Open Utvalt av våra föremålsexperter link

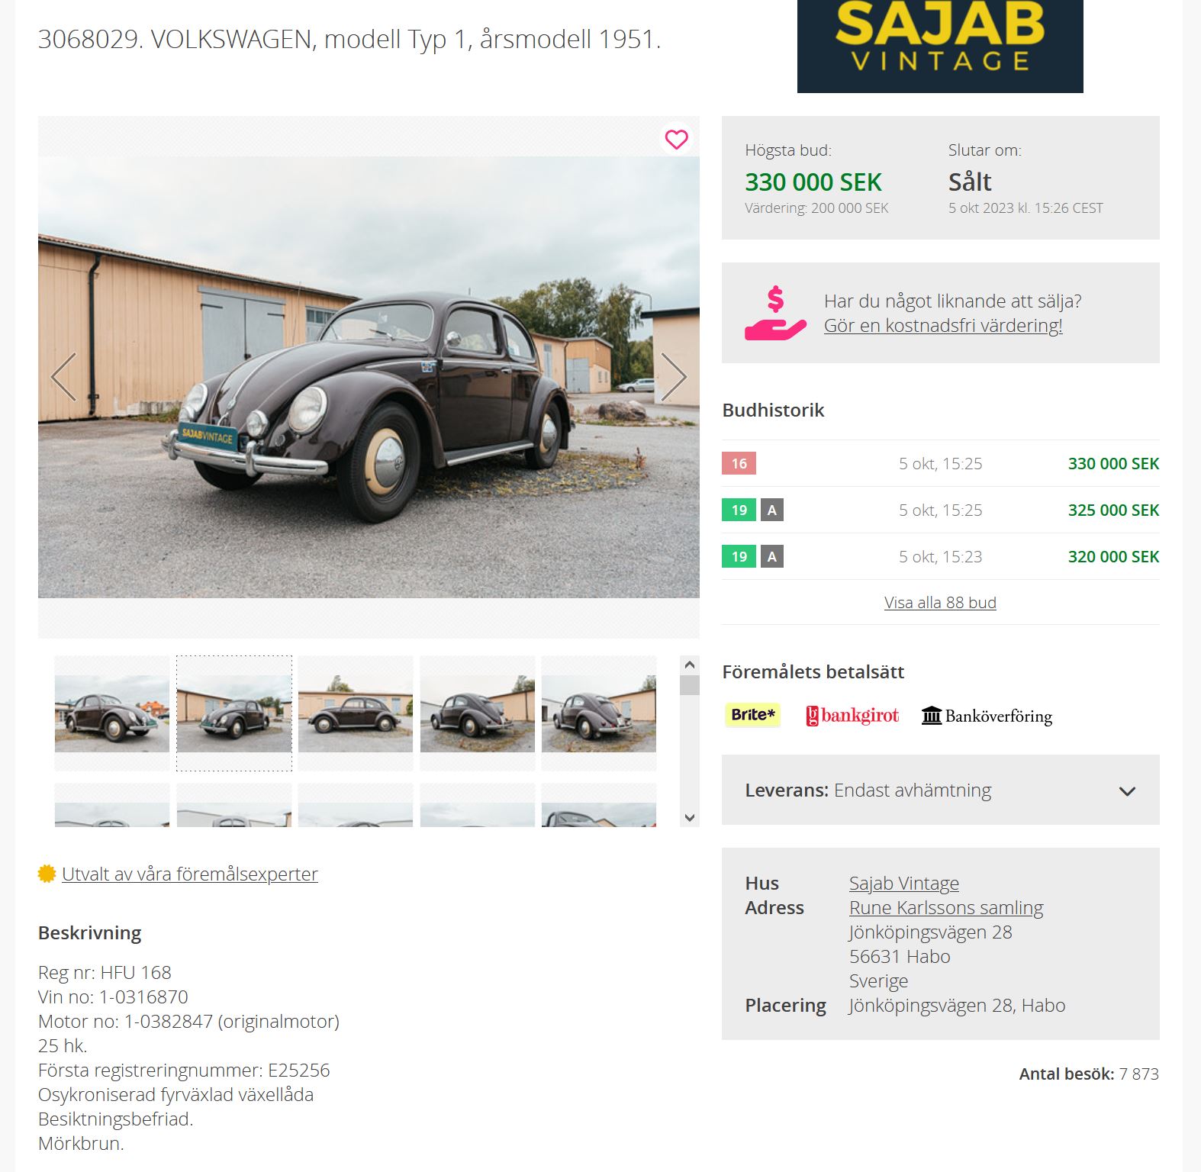coord(190,874)
